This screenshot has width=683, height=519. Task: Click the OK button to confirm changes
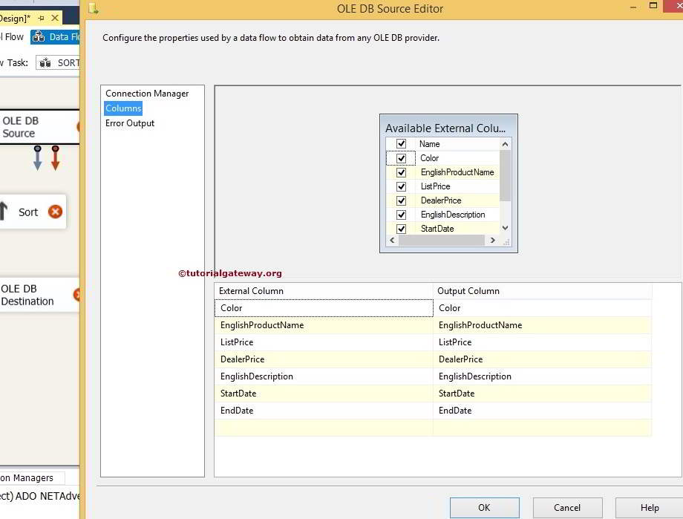(484, 508)
